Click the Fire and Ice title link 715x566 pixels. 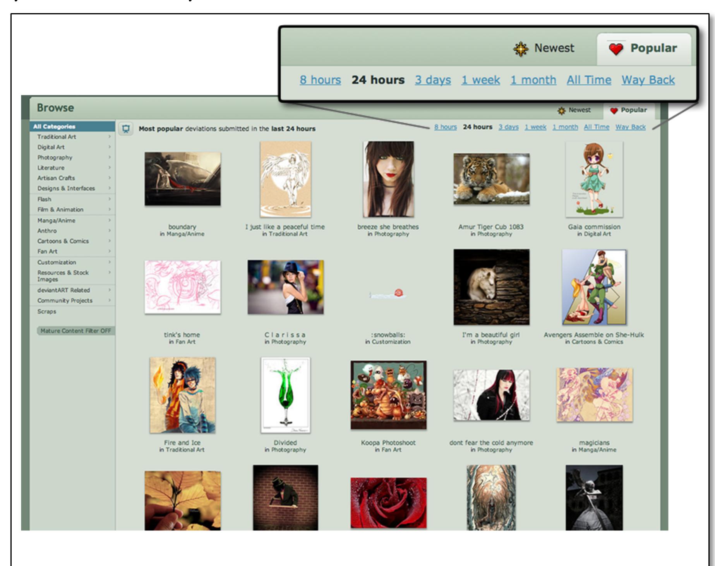click(x=182, y=443)
